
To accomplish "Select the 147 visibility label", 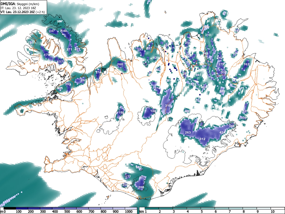I will (52, 31).
